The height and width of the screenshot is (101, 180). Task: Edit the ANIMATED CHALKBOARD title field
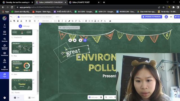tap(43, 17)
